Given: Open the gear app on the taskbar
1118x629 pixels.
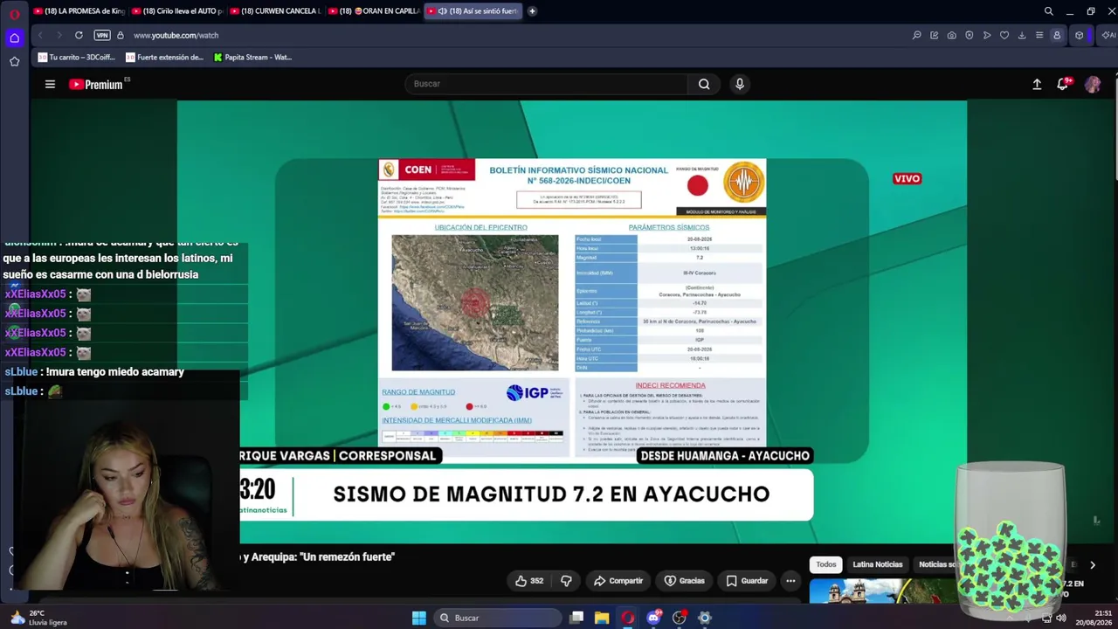Looking at the screenshot, I should [705, 618].
